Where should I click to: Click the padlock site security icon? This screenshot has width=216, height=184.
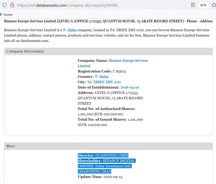12,5
